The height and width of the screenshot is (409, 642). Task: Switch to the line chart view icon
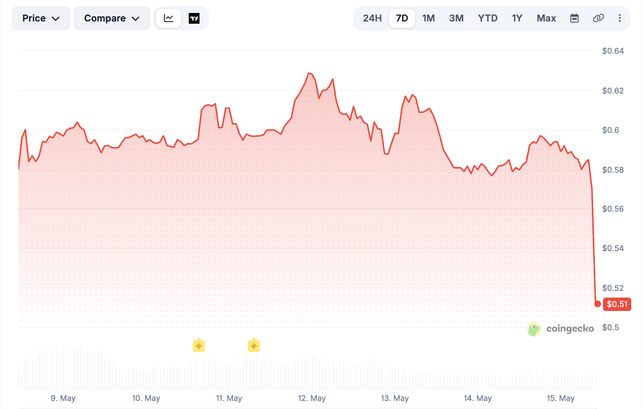pyautogui.click(x=169, y=18)
